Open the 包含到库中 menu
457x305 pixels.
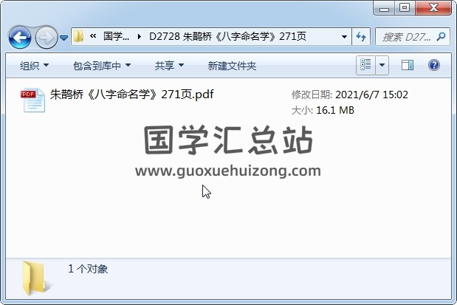102,66
